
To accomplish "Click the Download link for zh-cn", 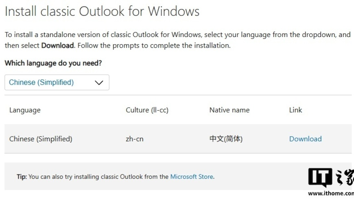I will click(x=305, y=139).
